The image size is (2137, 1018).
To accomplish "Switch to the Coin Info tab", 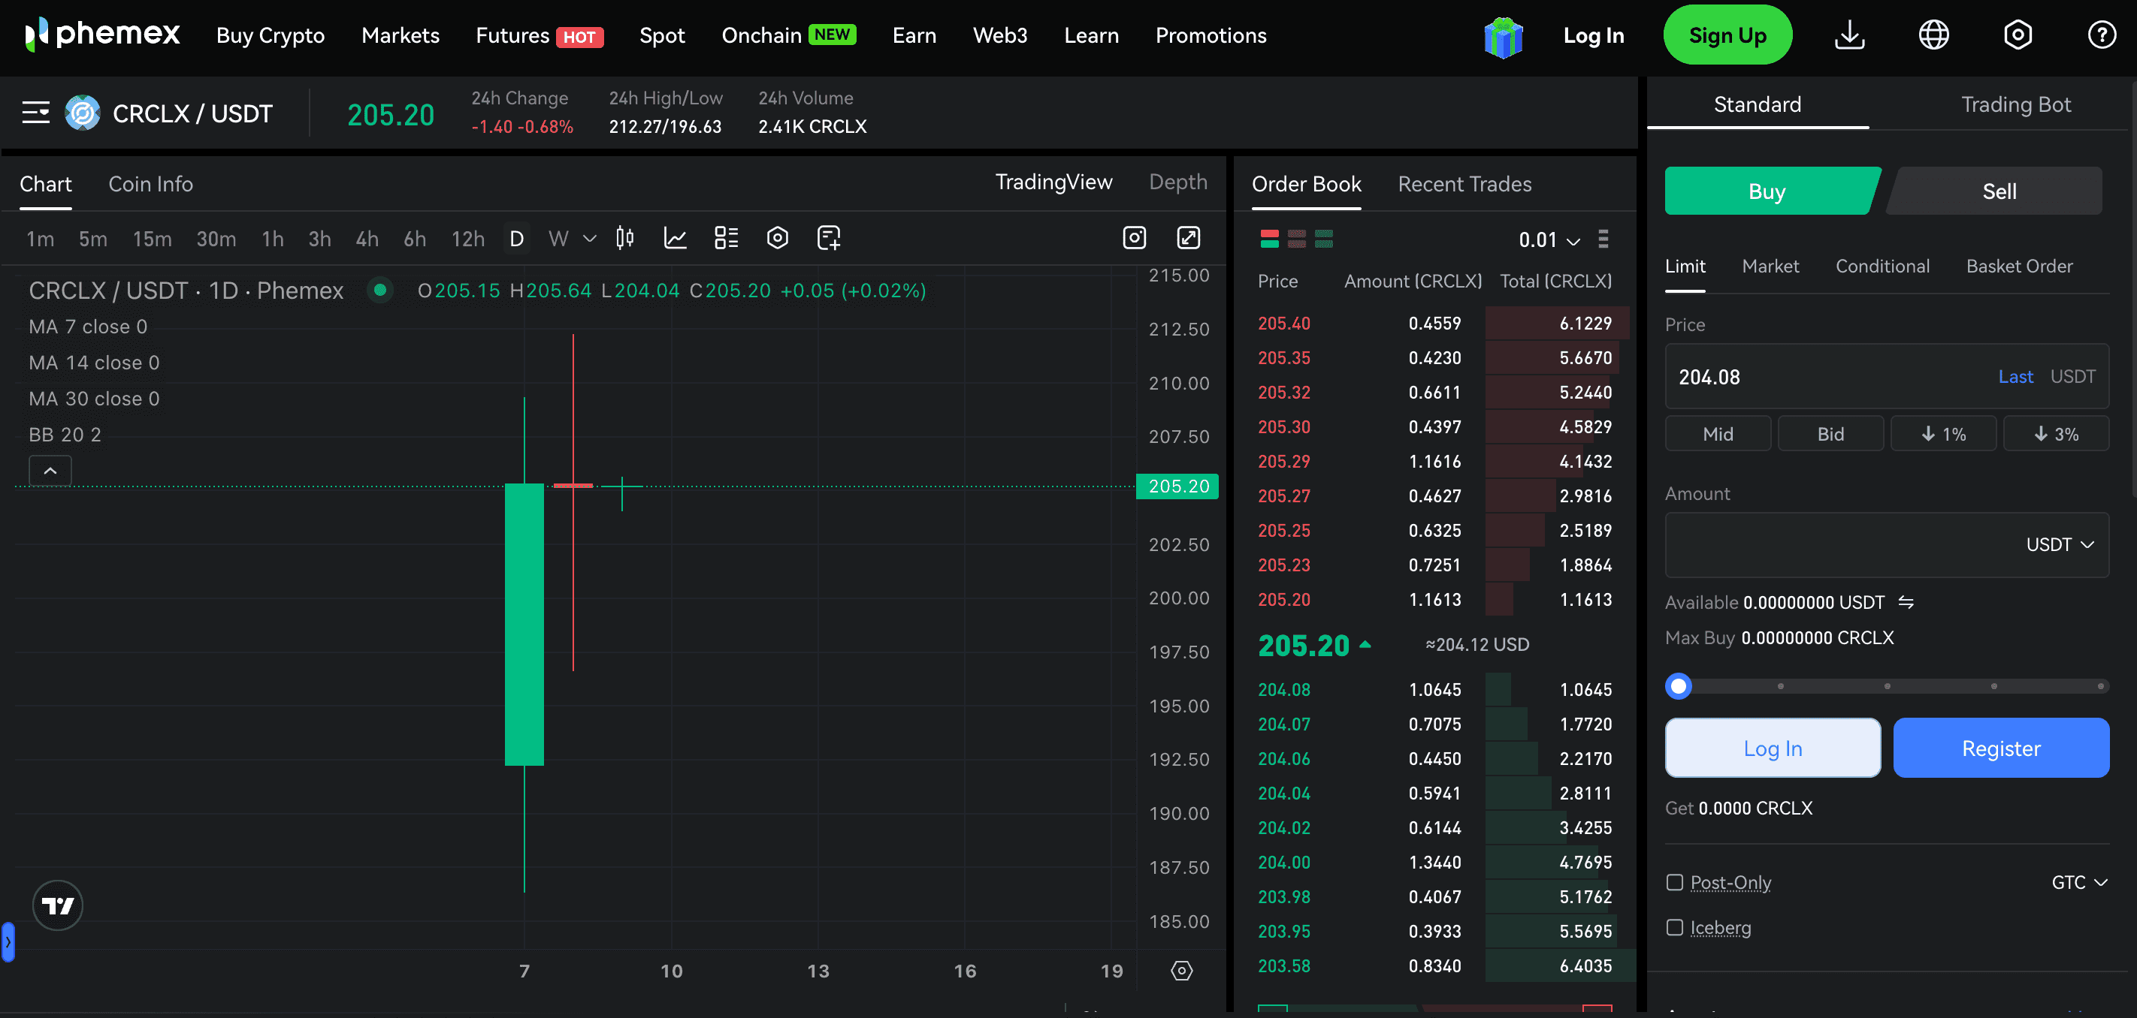I will 150,184.
